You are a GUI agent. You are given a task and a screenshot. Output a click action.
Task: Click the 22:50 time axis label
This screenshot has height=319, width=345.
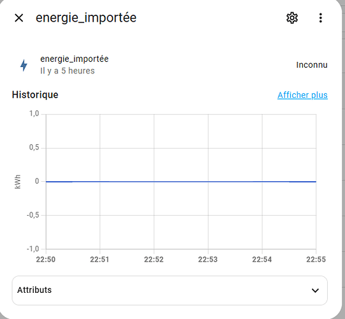pyautogui.click(x=46, y=259)
